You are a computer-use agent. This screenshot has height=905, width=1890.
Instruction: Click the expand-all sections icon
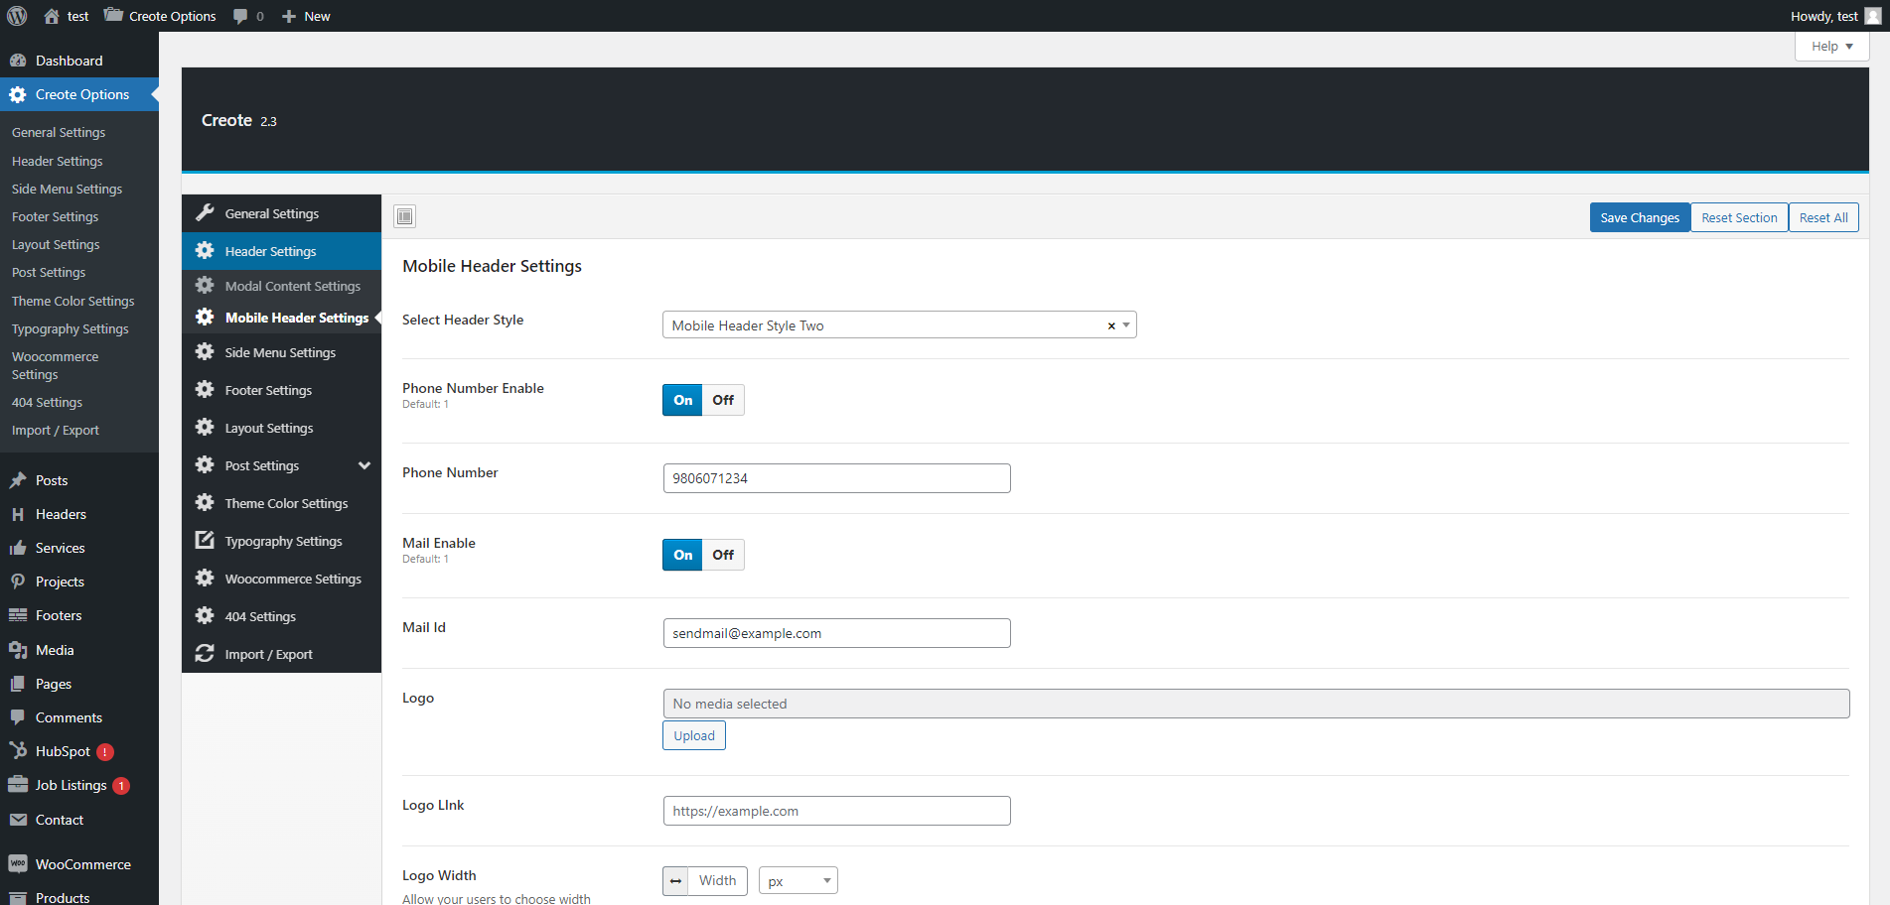click(404, 216)
